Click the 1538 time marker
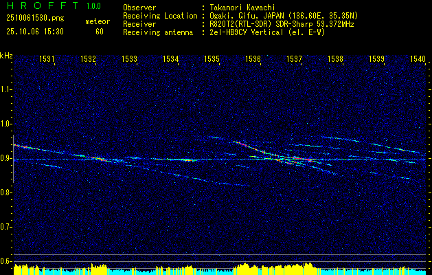The height and width of the screenshot is (275, 432). 336,58
